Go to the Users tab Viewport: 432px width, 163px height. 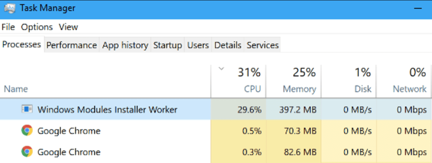(198, 45)
